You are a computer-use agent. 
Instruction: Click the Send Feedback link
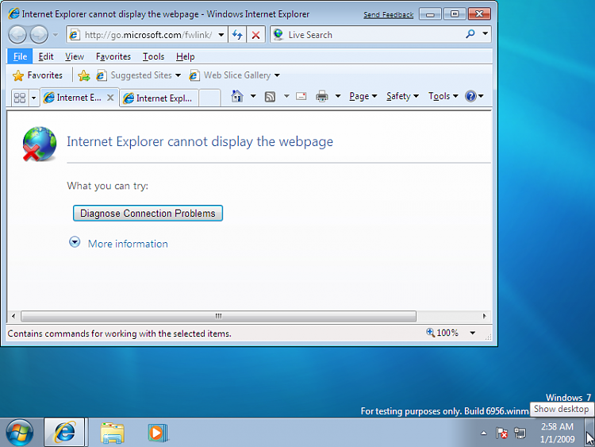pyautogui.click(x=388, y=15)
